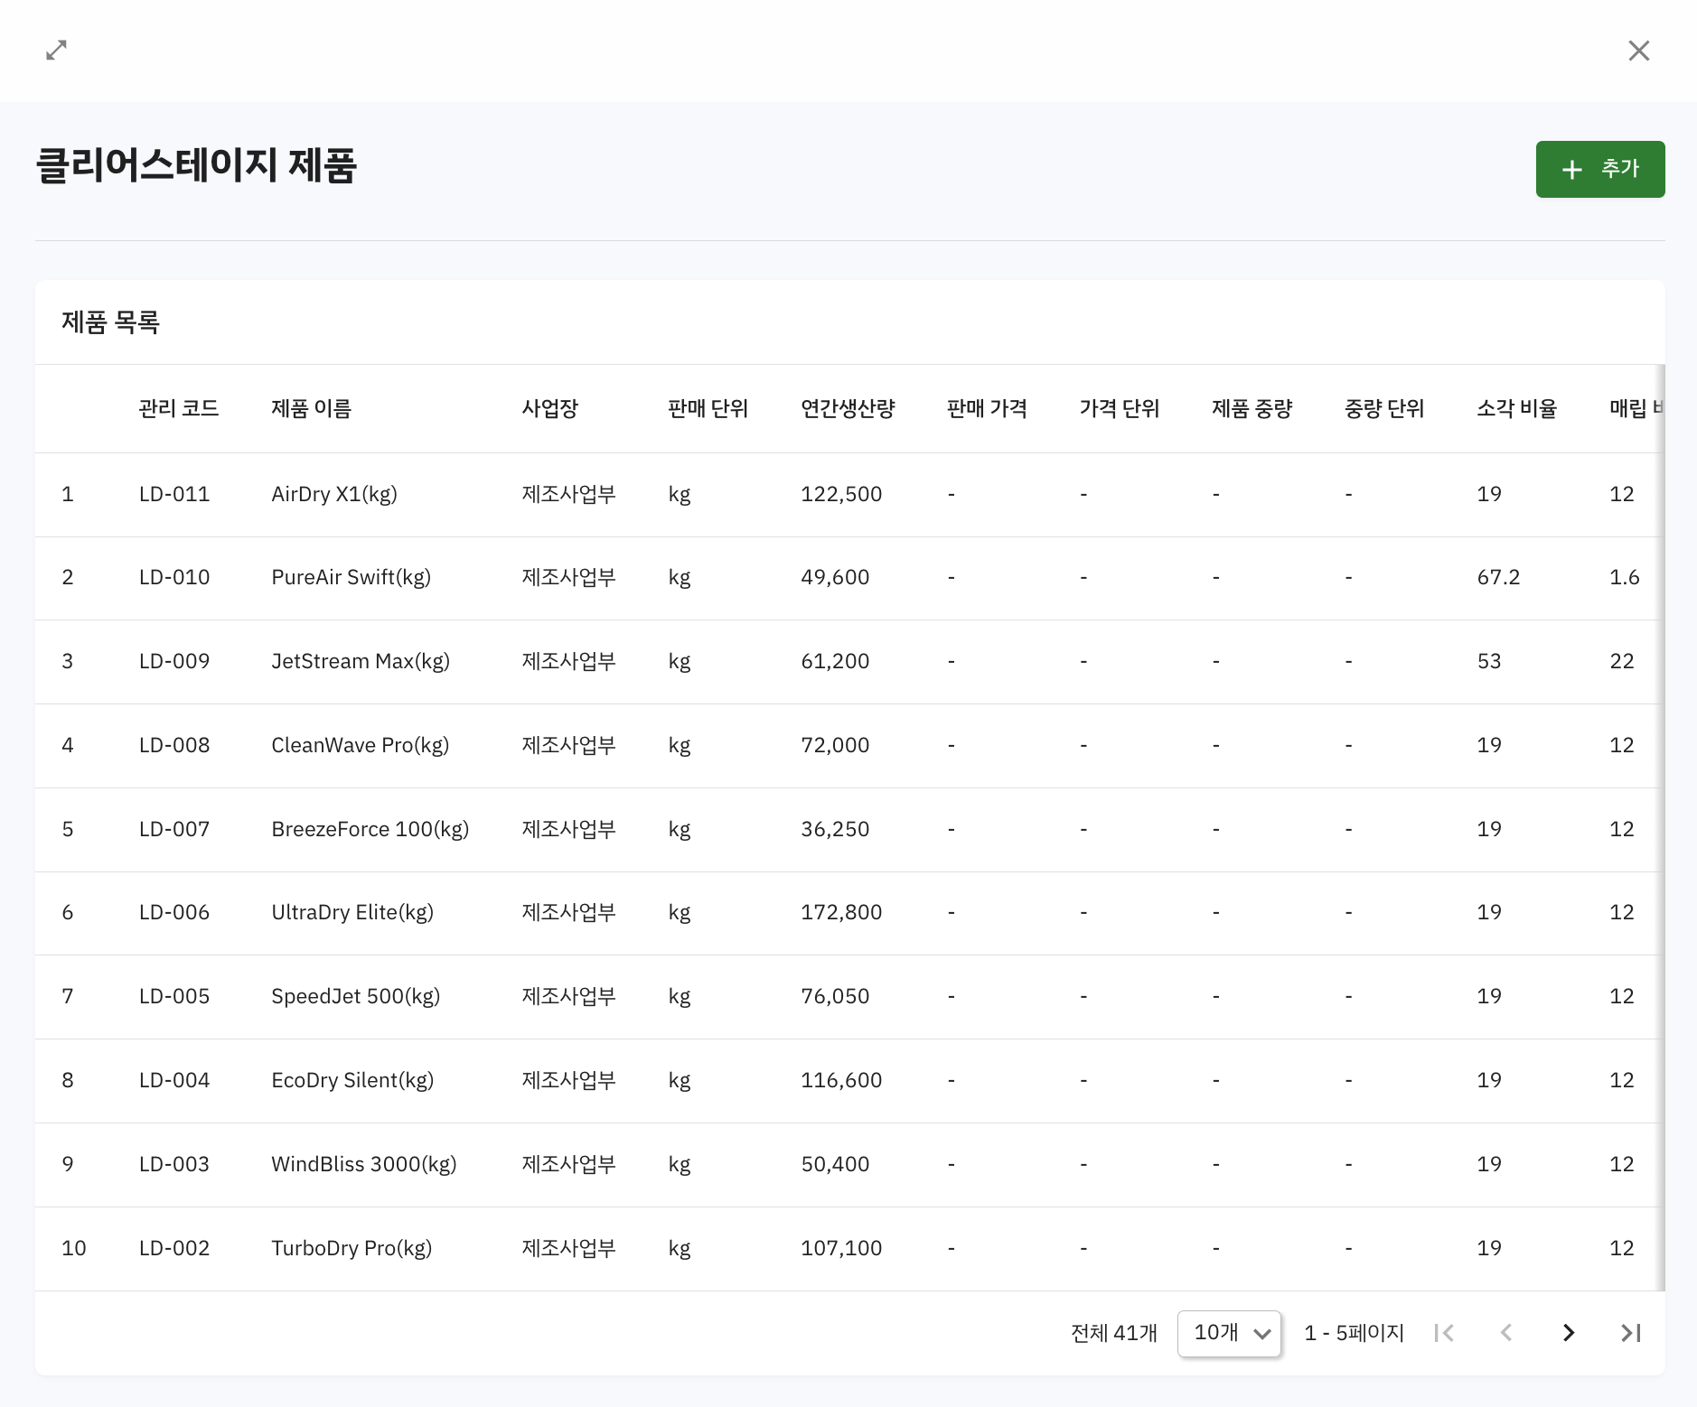The height and width of the screenshot is (1407, 1697).
Task: Click the LD-004 code cell
Action: pyautogui.click(x=174, y=1081)
